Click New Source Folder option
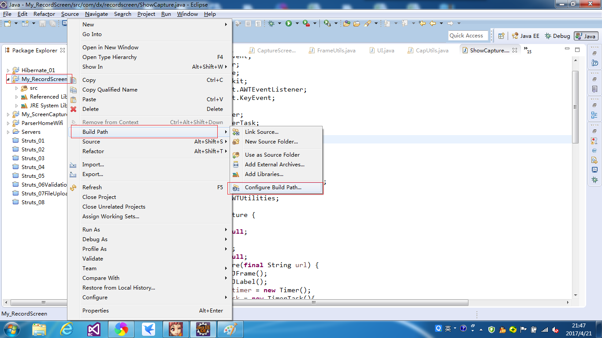 point(276,142)
